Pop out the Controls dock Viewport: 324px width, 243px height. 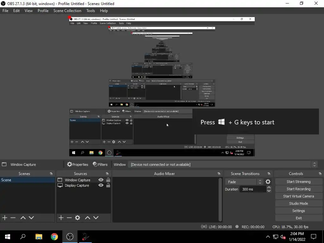tap(320, 174)
